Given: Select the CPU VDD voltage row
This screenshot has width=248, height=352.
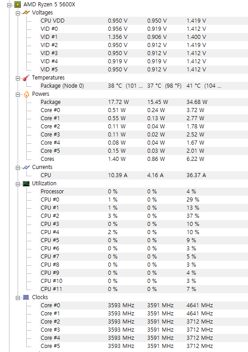Looking at the screenshot, I should (x=144, y=21).
